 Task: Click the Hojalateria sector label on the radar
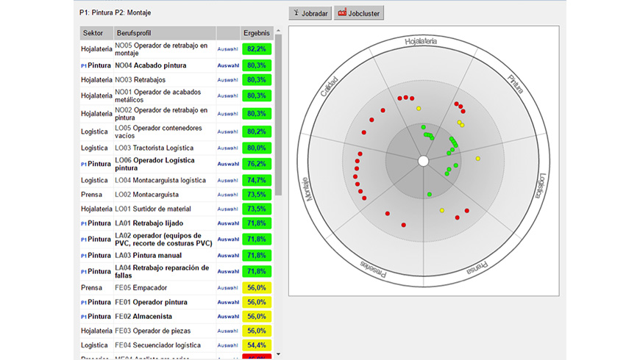pos(421,42)
